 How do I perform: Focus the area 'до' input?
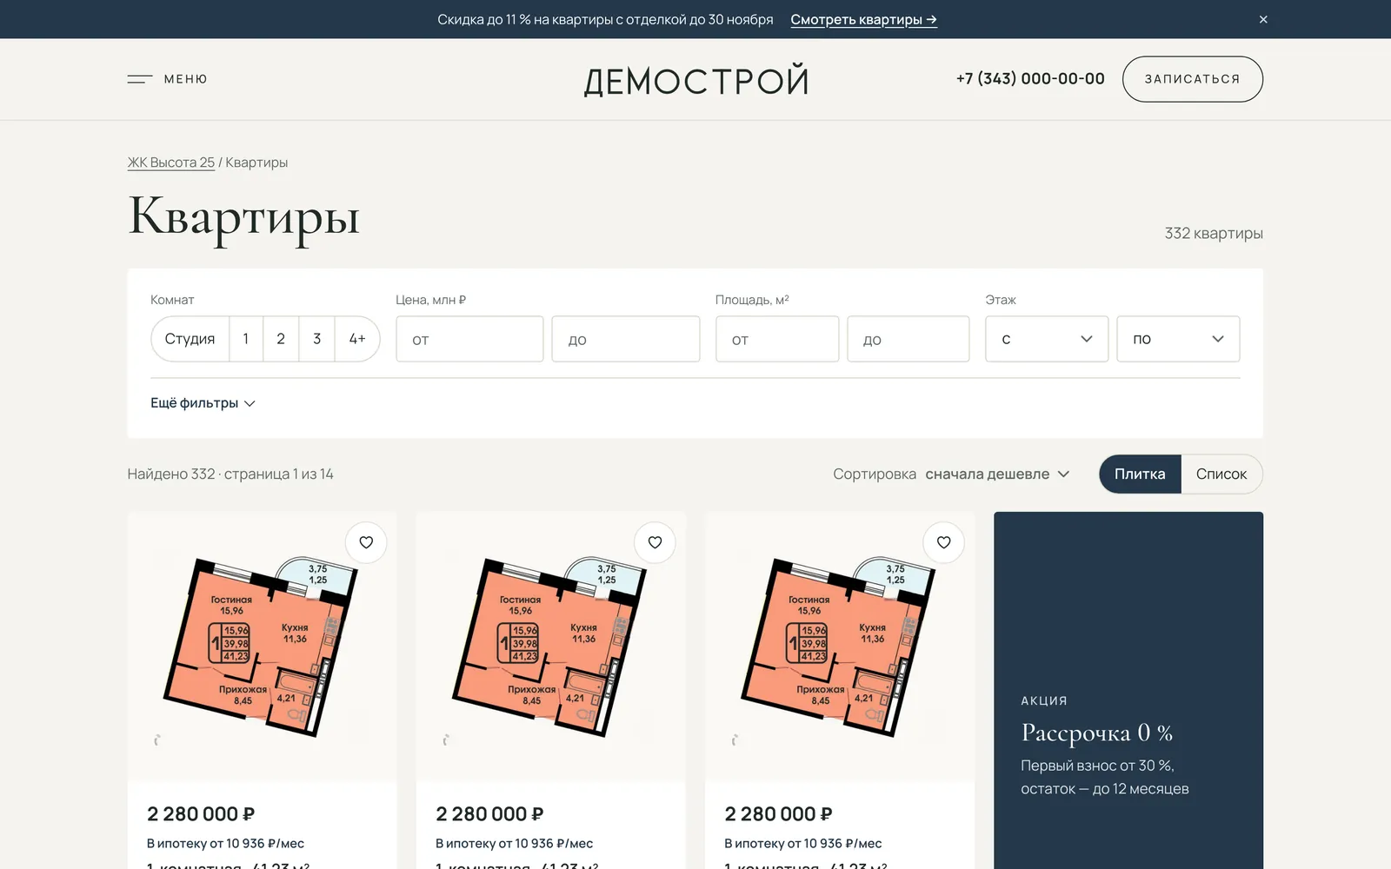908,339
